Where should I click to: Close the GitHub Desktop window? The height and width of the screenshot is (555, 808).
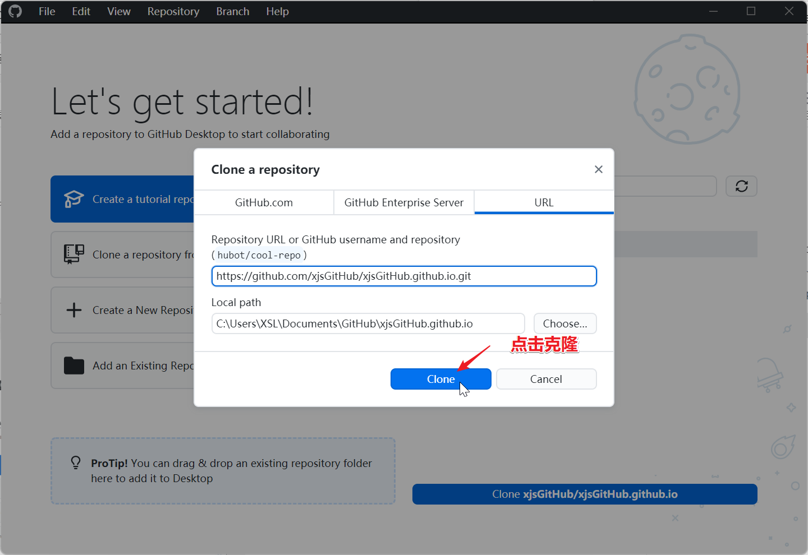pos(789,11)
